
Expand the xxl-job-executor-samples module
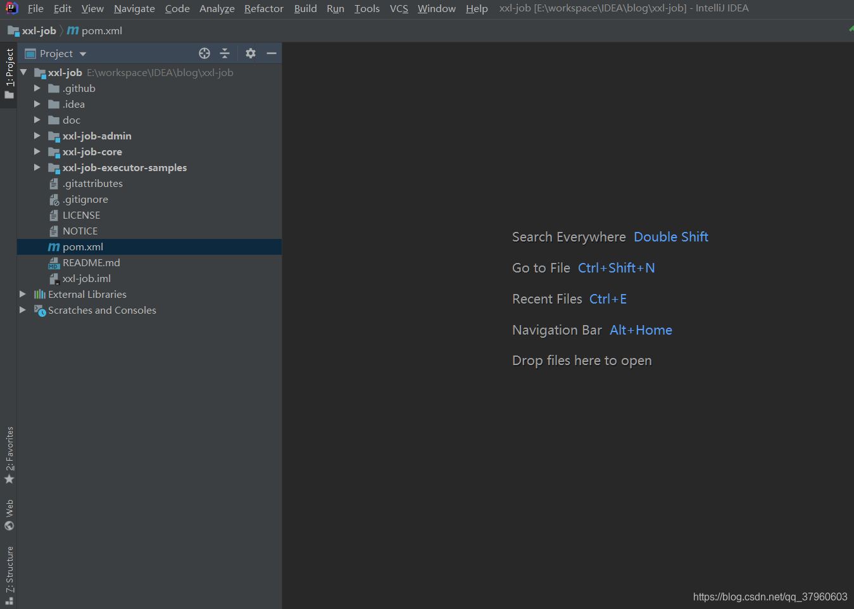click(37, 167)
